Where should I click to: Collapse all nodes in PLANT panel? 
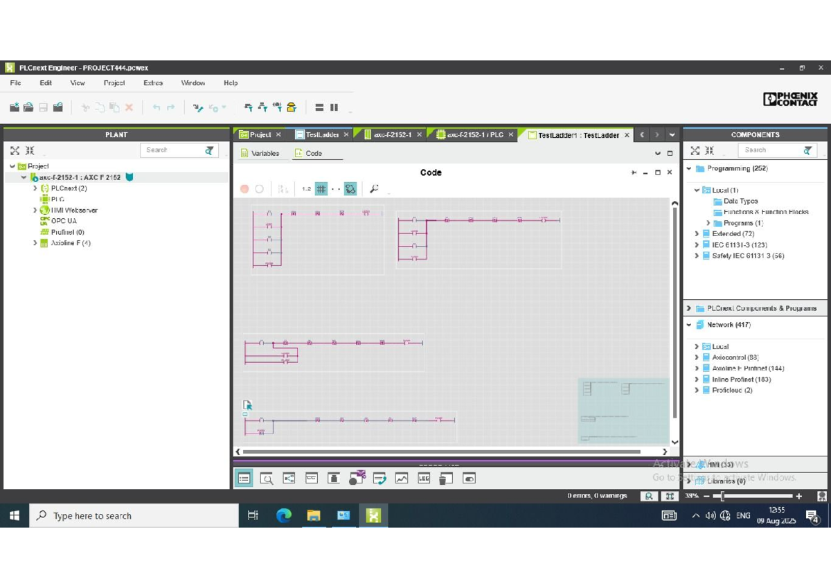(30, 150)
